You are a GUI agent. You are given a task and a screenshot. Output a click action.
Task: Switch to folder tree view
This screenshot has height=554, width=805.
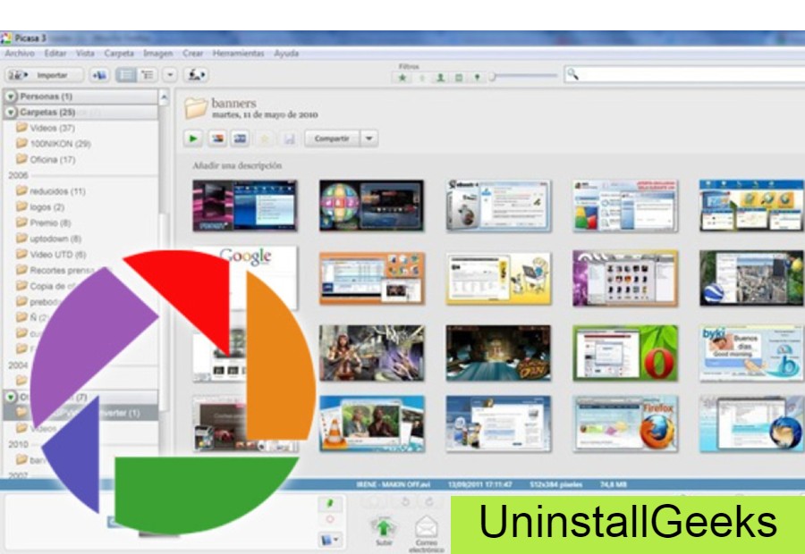click(x=148, y=75)
